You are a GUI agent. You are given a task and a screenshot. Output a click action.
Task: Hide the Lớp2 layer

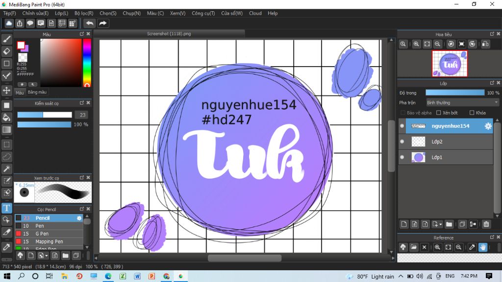pyautogui.click(x=402, y=141)
